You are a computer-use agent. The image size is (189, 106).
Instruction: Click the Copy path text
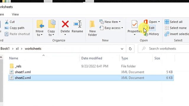coord(17,28)
